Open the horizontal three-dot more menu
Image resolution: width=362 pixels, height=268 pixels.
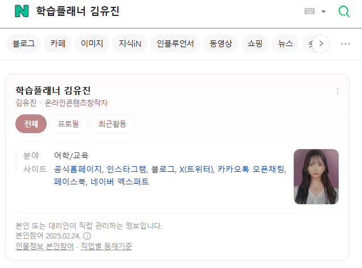coord(345,44)
